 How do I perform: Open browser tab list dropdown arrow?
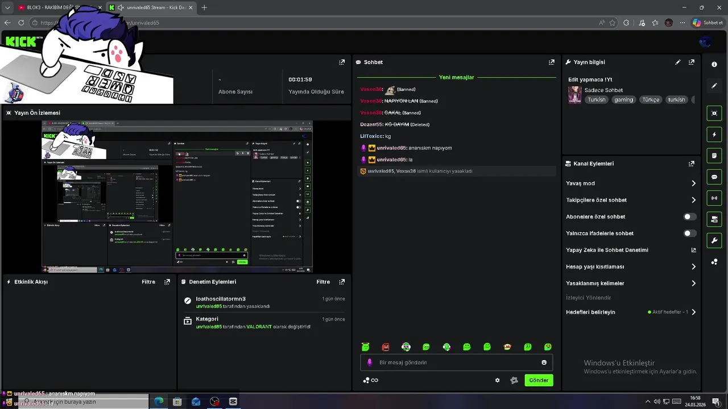pos(7,7)
